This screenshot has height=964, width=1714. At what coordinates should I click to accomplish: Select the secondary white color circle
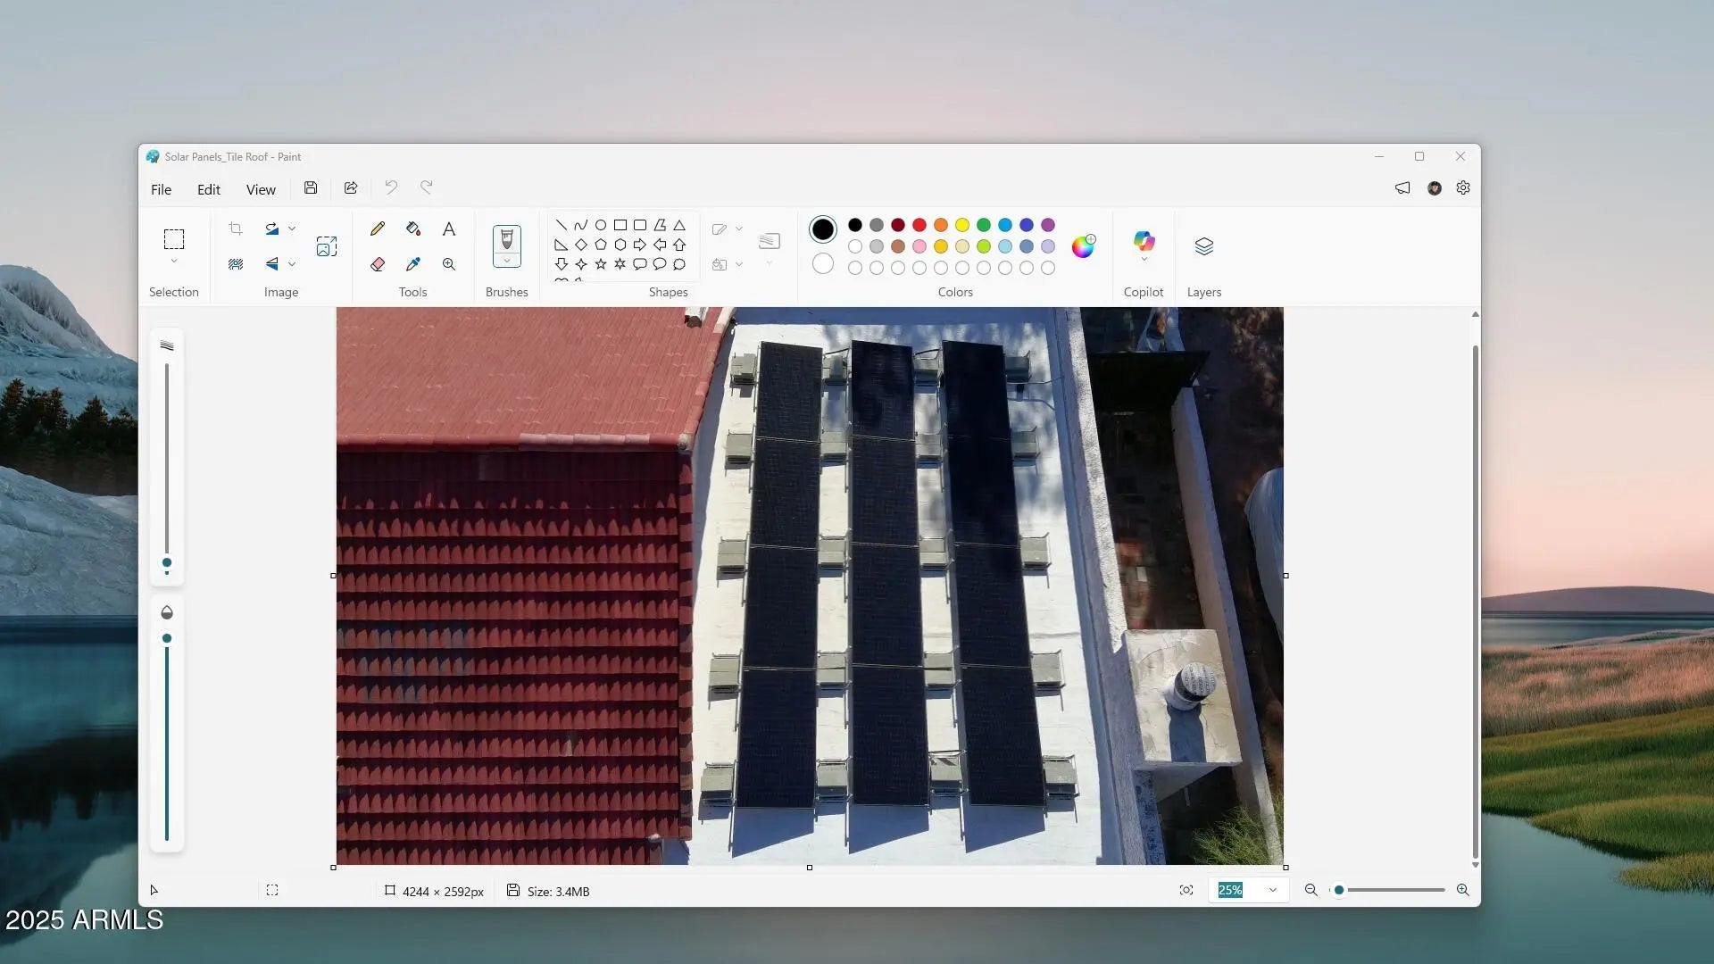(x=823, y=263)
